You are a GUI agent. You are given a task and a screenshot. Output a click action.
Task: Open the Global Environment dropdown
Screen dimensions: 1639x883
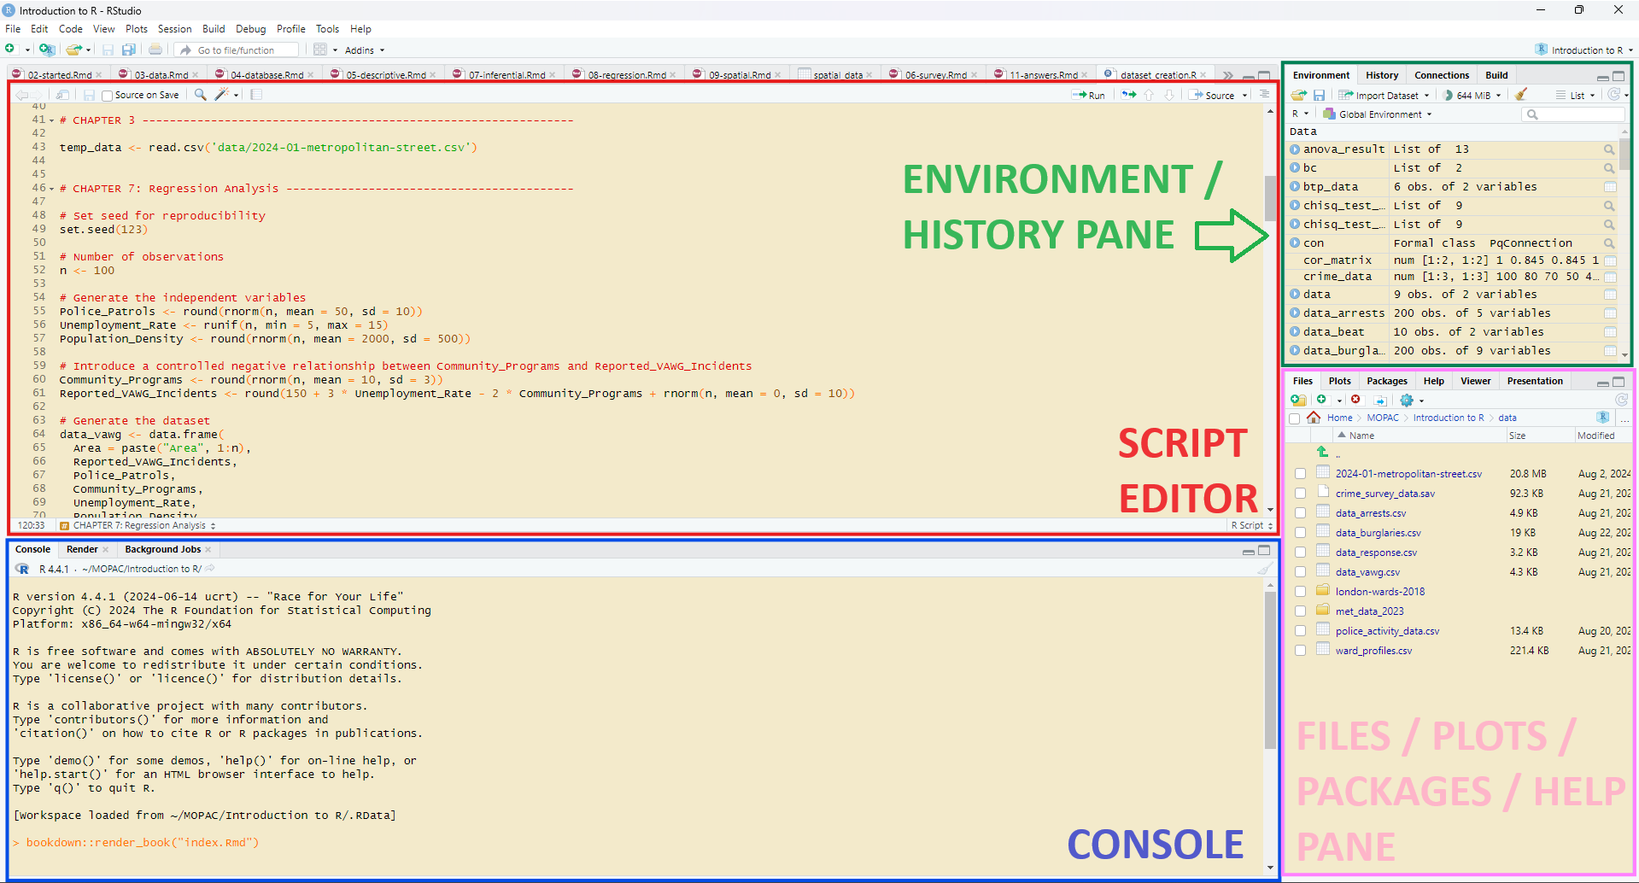1377,114
